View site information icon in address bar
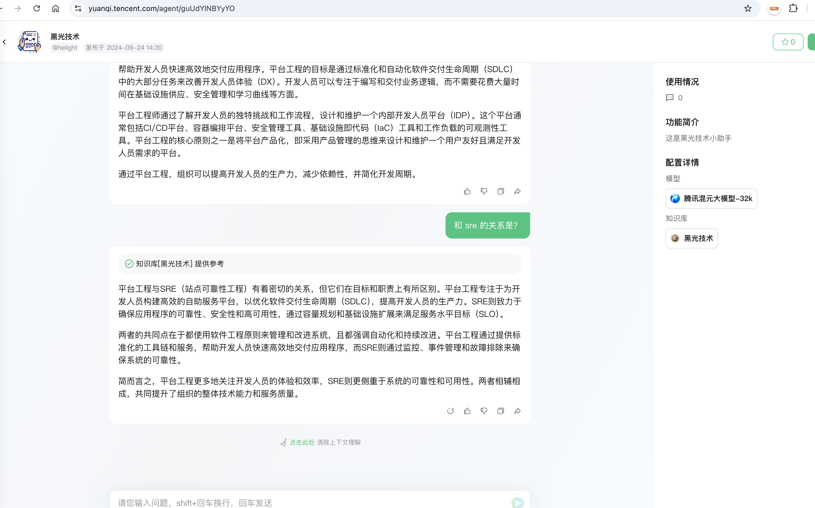The height and width of the screenshot is (508, 815). [x=78, y=8]
